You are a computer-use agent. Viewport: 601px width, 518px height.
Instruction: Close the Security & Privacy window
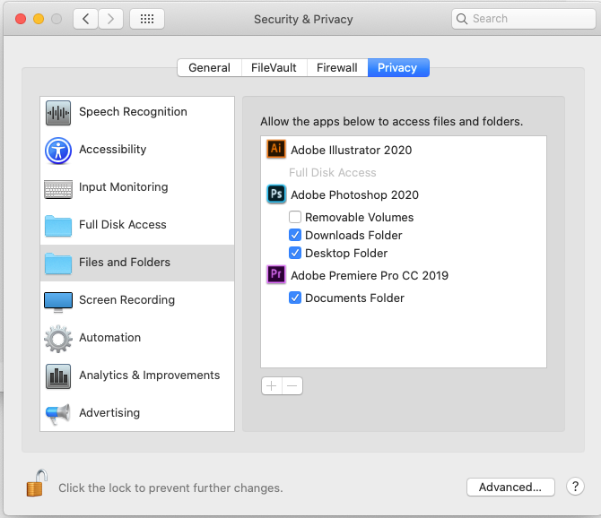21,19
